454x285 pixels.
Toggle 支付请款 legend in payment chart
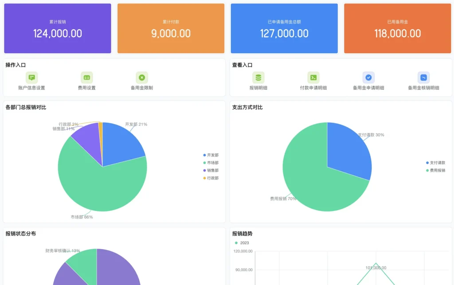click(x=435, y=163)
